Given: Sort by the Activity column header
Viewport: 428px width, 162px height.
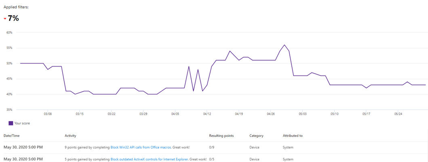Looking at the screenshot, I should [x=70, y=136].
